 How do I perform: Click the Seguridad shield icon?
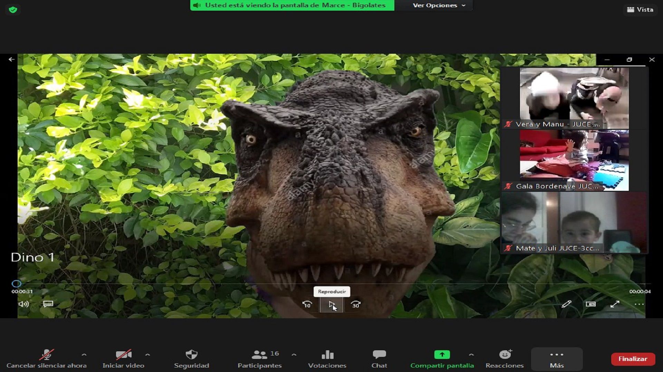pos(192,354)
